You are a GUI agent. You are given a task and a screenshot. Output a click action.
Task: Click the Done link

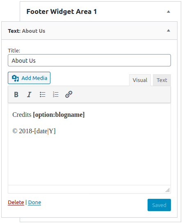[x=34, y=202]
